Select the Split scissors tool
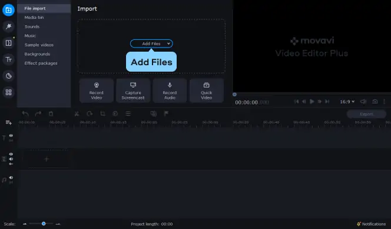The image size is (391, 229). click(77, 114)
